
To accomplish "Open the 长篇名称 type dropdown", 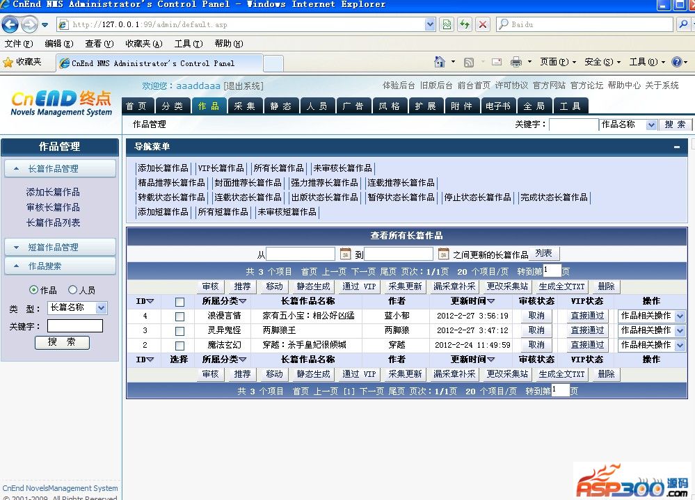I will pos(102,308).
